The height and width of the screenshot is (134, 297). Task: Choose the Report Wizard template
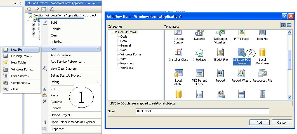click(242, 76)
